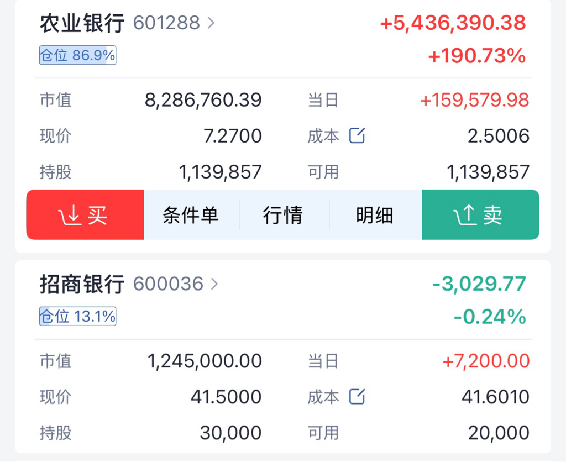
Task: Expand chevron next to 600036
Action: tap(214, 284)
